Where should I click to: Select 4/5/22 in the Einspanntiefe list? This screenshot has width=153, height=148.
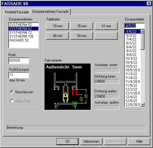pyautogui.click(x=133, y=32)
